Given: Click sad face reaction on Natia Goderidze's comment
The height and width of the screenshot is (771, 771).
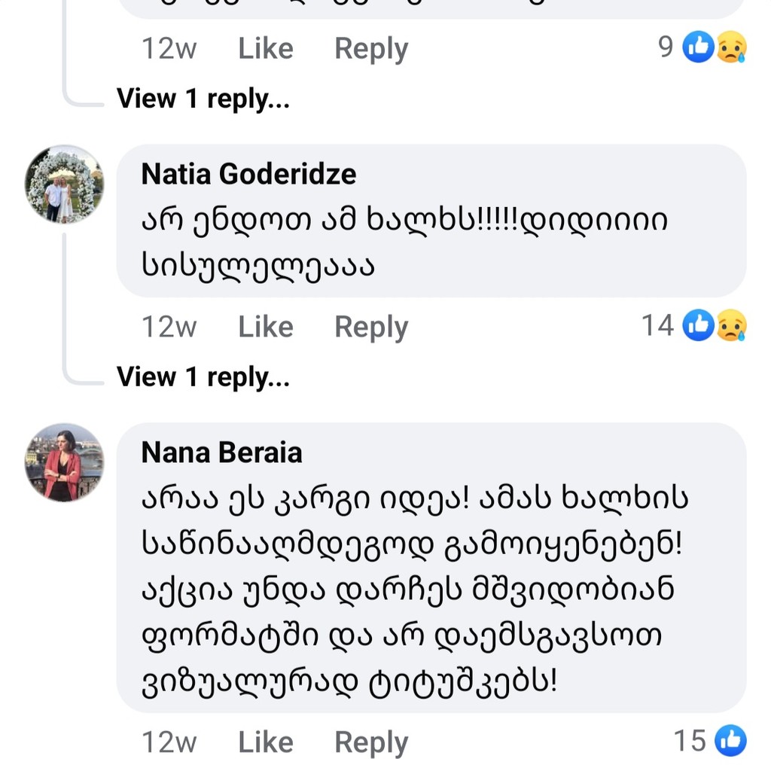Looking at the screenshot, I should click(x=730, y=326).
